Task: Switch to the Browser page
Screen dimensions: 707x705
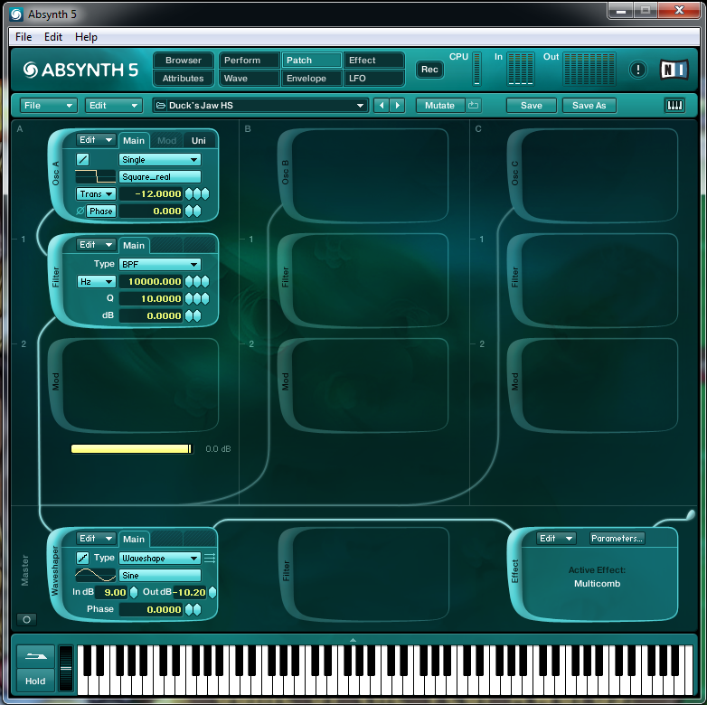Action: (x=183, y=61)
